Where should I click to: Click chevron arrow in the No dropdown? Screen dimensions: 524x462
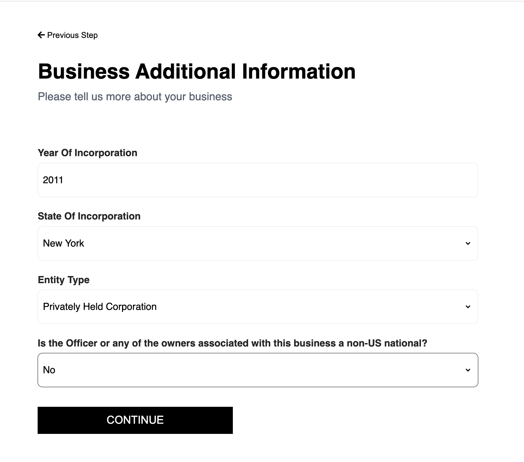468,370
